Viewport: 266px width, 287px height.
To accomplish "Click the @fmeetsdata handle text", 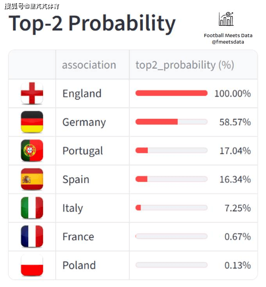I will coord(228,42).
